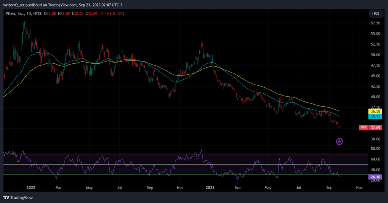Click the 2023 time axis label
This screenshot has width=388, height=203.
(x=210, y=187)
